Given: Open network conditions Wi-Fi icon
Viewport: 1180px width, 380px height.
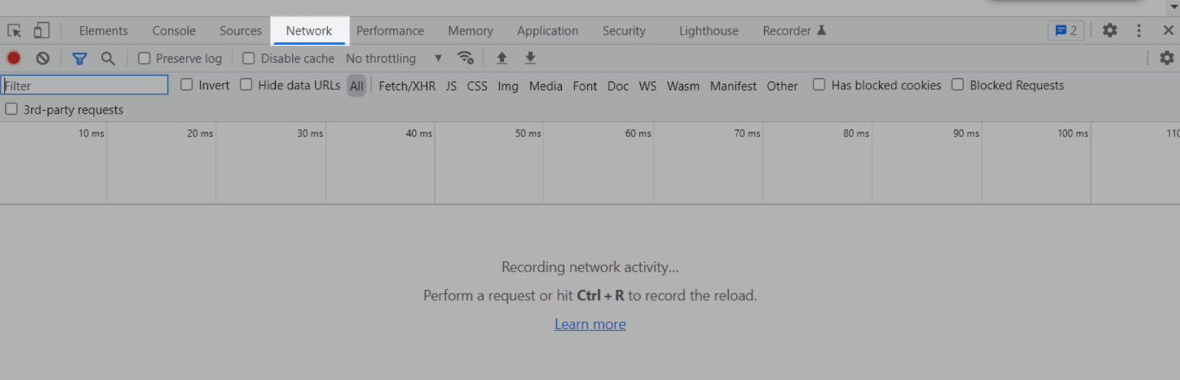Looking at the screenshot, I should coord(465,58).
